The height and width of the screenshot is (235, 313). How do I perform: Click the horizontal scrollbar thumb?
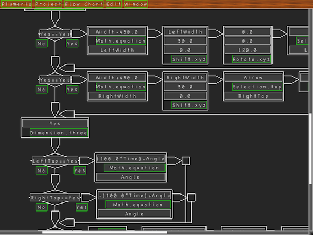click(104, 232)
